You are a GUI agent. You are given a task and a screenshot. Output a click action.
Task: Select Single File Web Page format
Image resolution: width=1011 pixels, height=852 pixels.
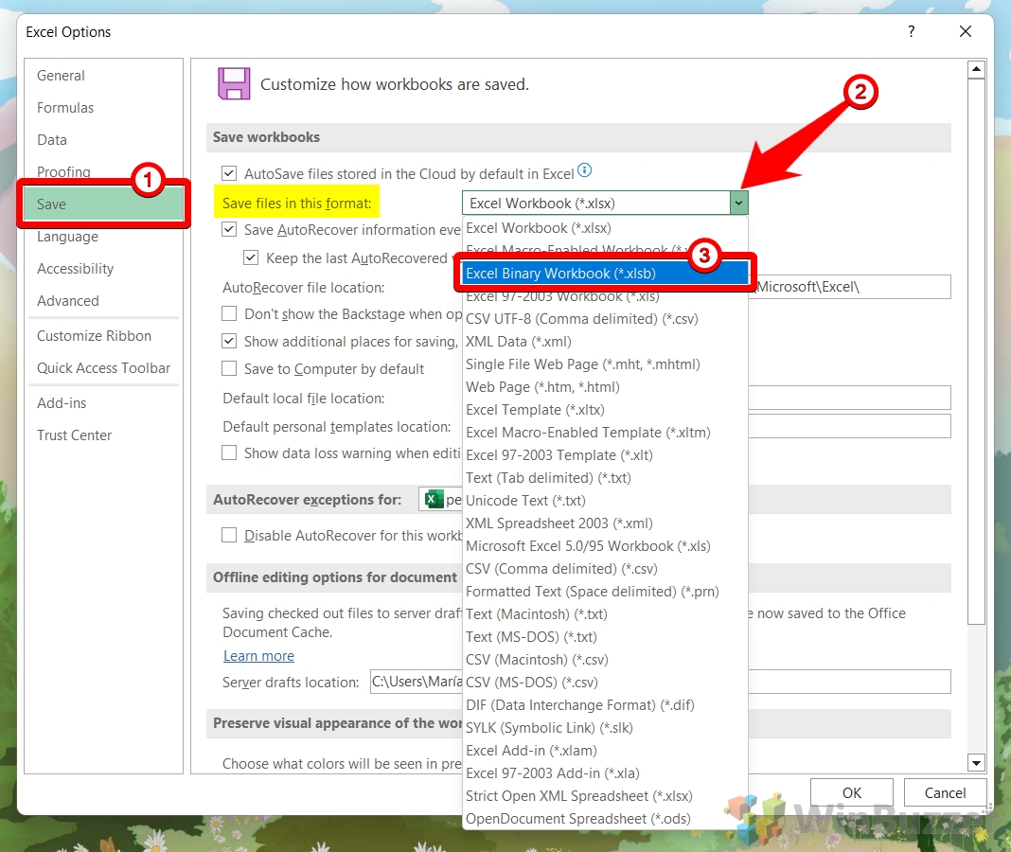[606, 364]
